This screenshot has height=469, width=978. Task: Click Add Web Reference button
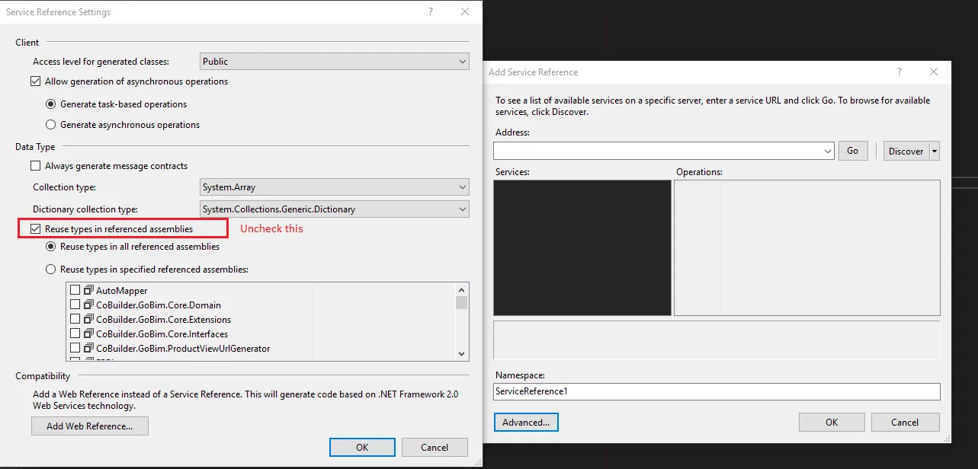(90, 426)
